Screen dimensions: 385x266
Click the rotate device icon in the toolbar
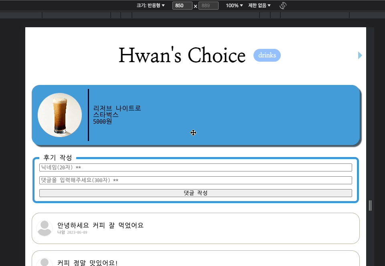tap(283, 5)
